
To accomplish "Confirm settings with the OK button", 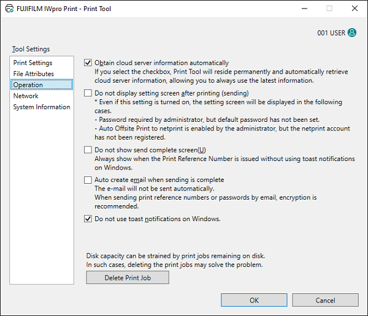I will [x=254, y=300].
